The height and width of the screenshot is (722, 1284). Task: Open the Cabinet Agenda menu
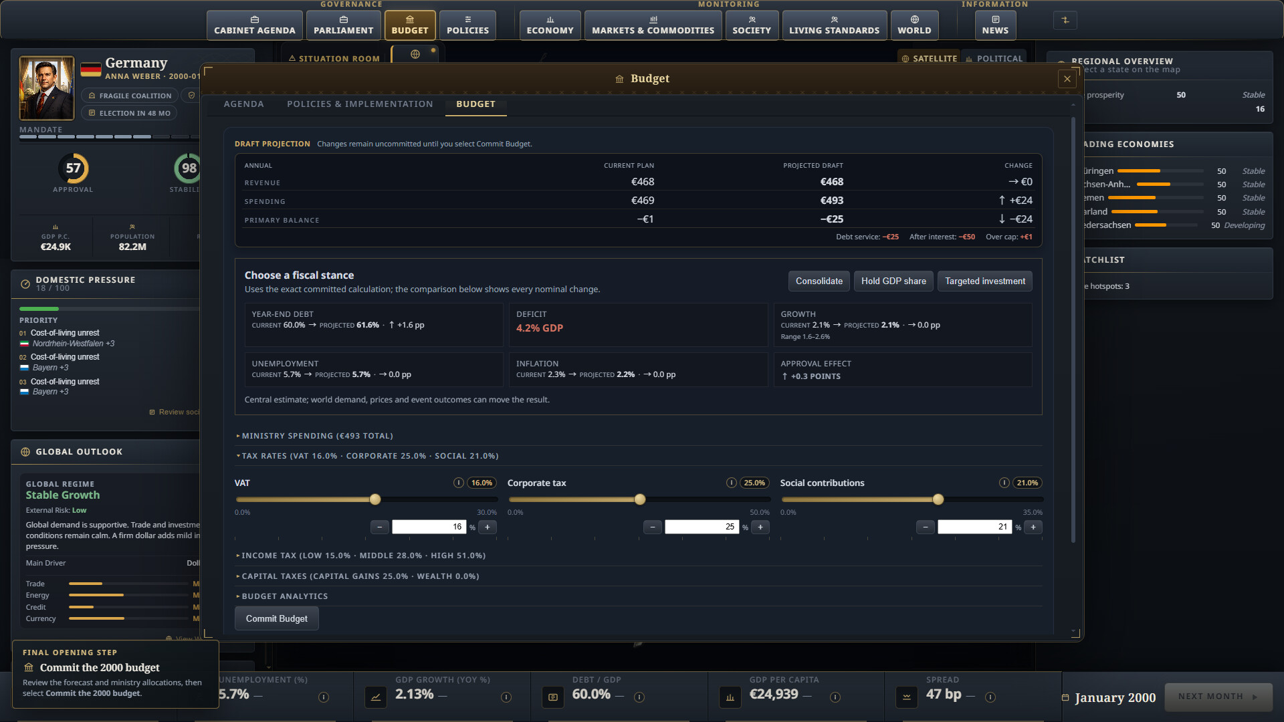(x=255, y=25)
